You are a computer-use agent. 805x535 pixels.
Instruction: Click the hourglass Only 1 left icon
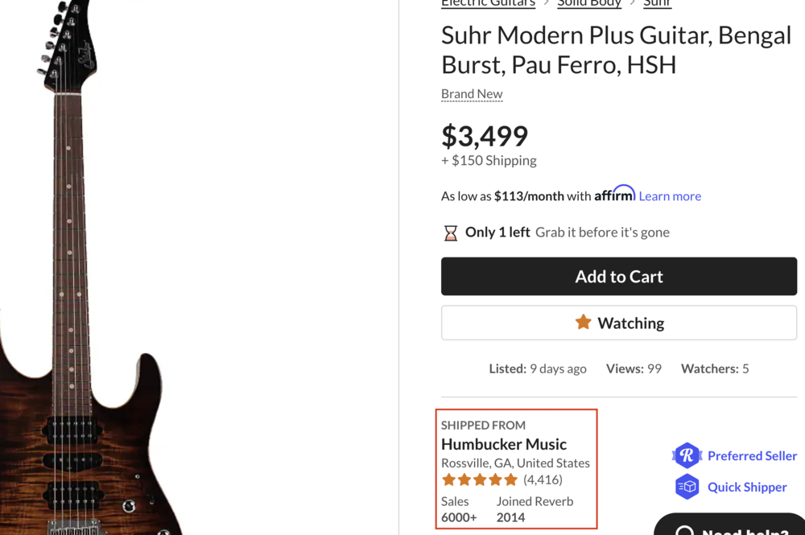click(451, 233)
